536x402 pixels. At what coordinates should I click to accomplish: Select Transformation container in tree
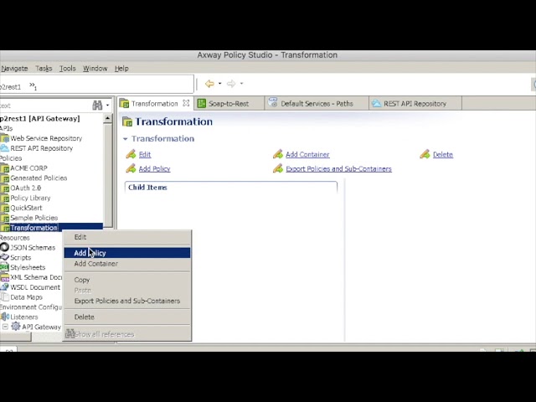coord(33,228)
